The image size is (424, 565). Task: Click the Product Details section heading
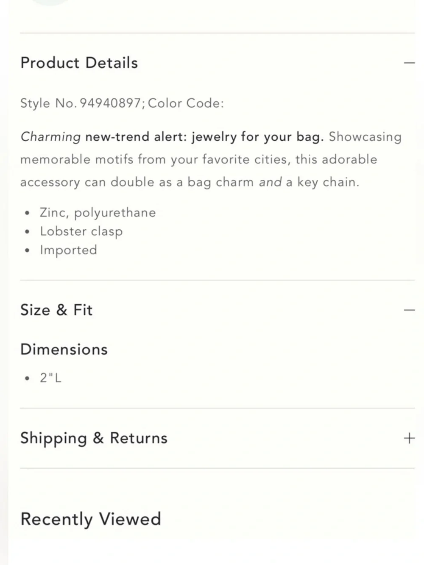point(79,63)
